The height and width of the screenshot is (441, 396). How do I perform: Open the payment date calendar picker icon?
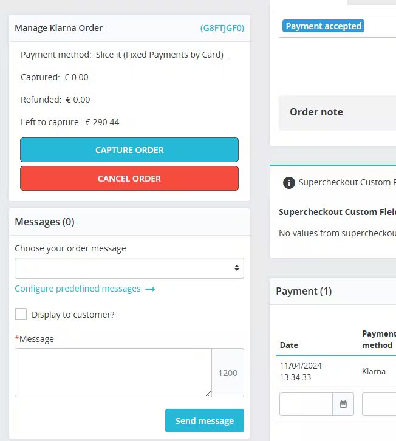tap(343, 404)
